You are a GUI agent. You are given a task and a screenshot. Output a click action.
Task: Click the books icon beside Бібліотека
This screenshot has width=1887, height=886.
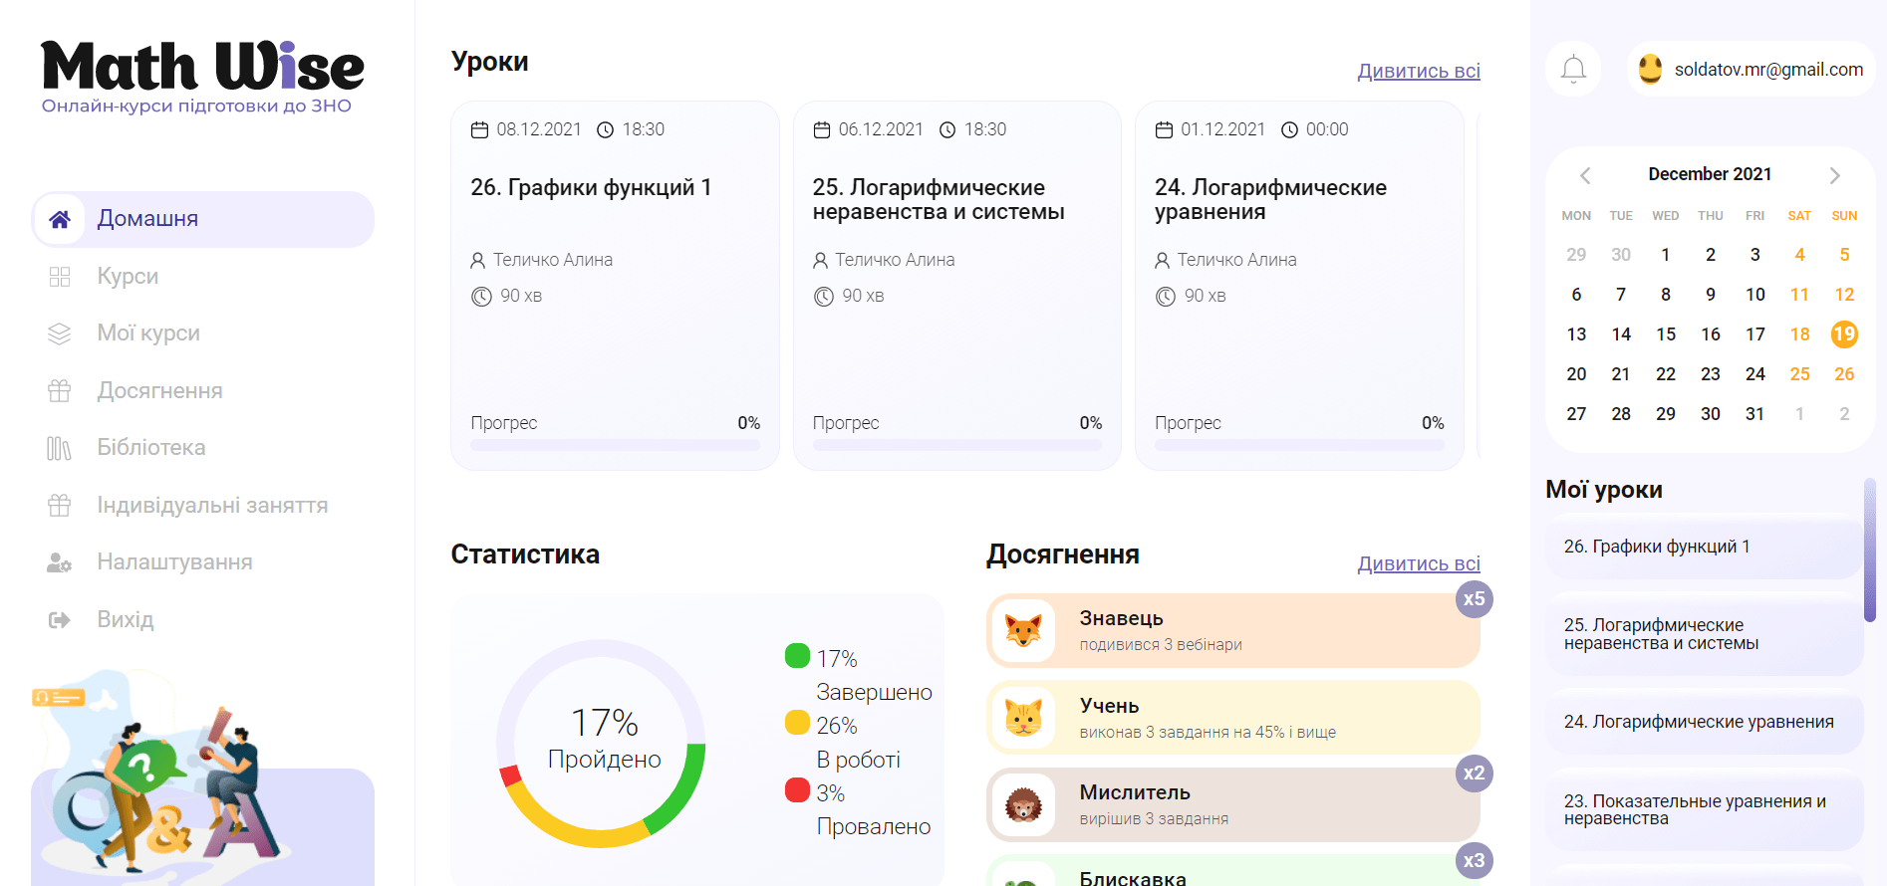(x=60, y=448)
